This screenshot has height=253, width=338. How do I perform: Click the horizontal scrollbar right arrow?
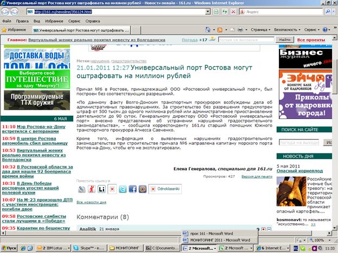(329, 233)
